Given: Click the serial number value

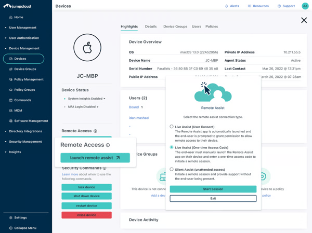Looking at the screenshot, I should [x=187, y=68].
